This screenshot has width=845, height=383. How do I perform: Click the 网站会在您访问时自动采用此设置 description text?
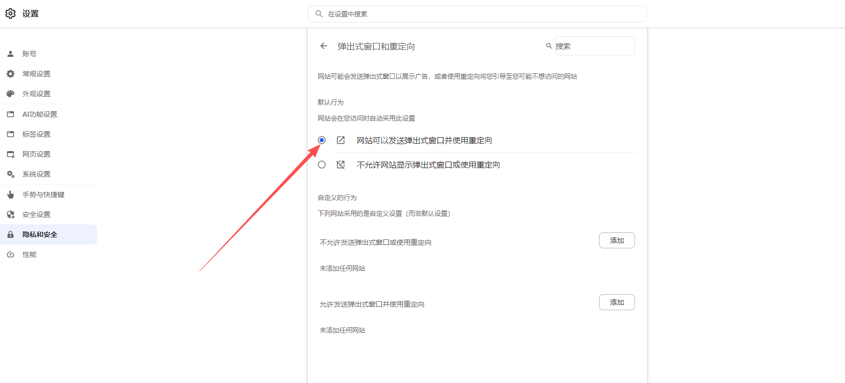pos(367,118)
